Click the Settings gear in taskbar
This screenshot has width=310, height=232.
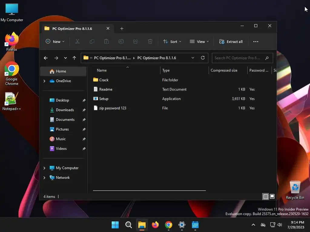(x=182, y=225)
